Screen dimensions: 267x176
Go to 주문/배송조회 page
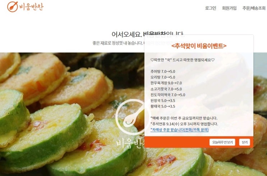click(x=254, y=8)
